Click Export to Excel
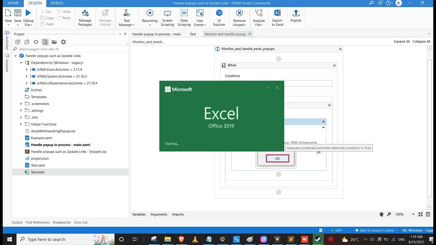The width and height of the screenshot is (436, 245). pyautogui.click(x=277, y=18)
